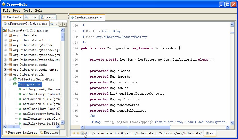Viewport: 238px width, 139px height.
Task: Open the Resource tab at bottom
Action: (49, 133)
